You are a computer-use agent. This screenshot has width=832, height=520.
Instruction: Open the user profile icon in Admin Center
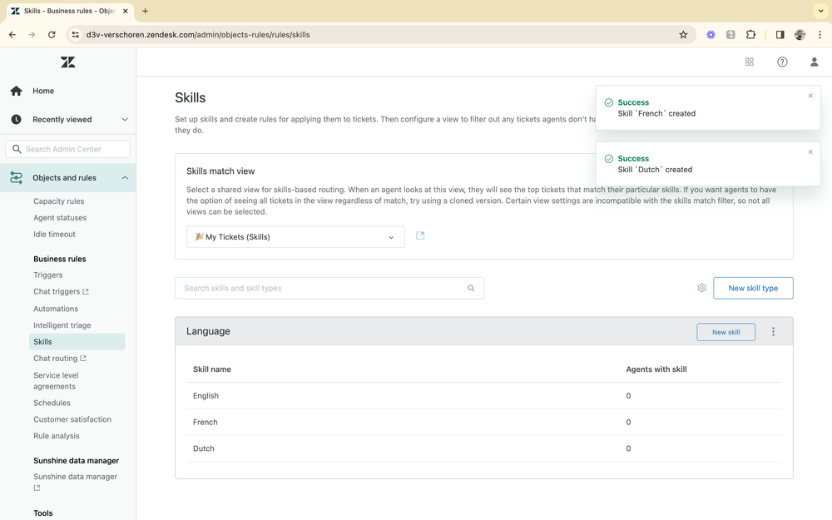tap(813, 62)
